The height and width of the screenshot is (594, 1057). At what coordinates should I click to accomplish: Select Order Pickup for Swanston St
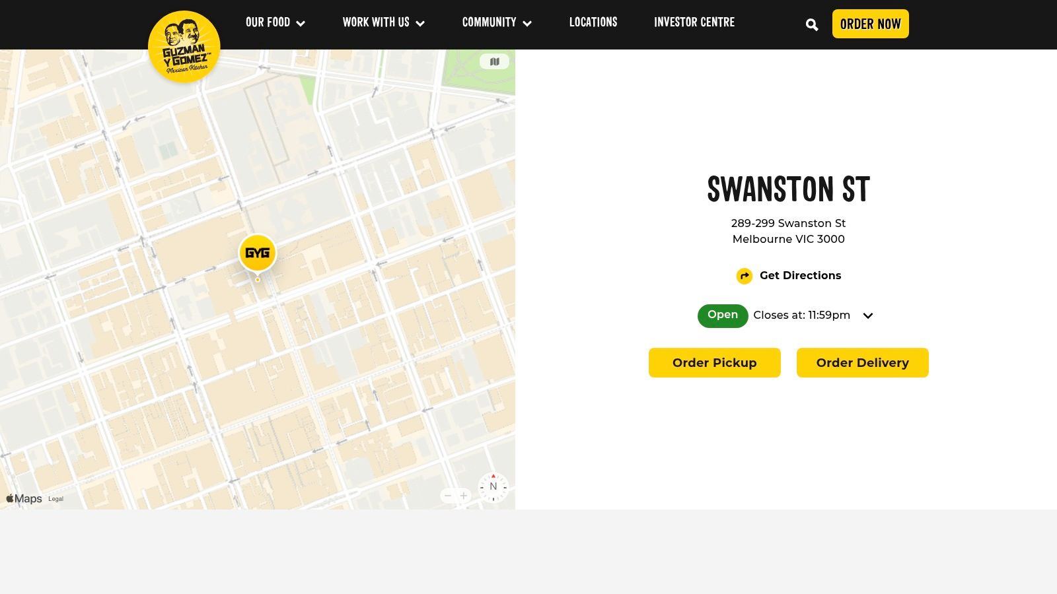[714, 362]
